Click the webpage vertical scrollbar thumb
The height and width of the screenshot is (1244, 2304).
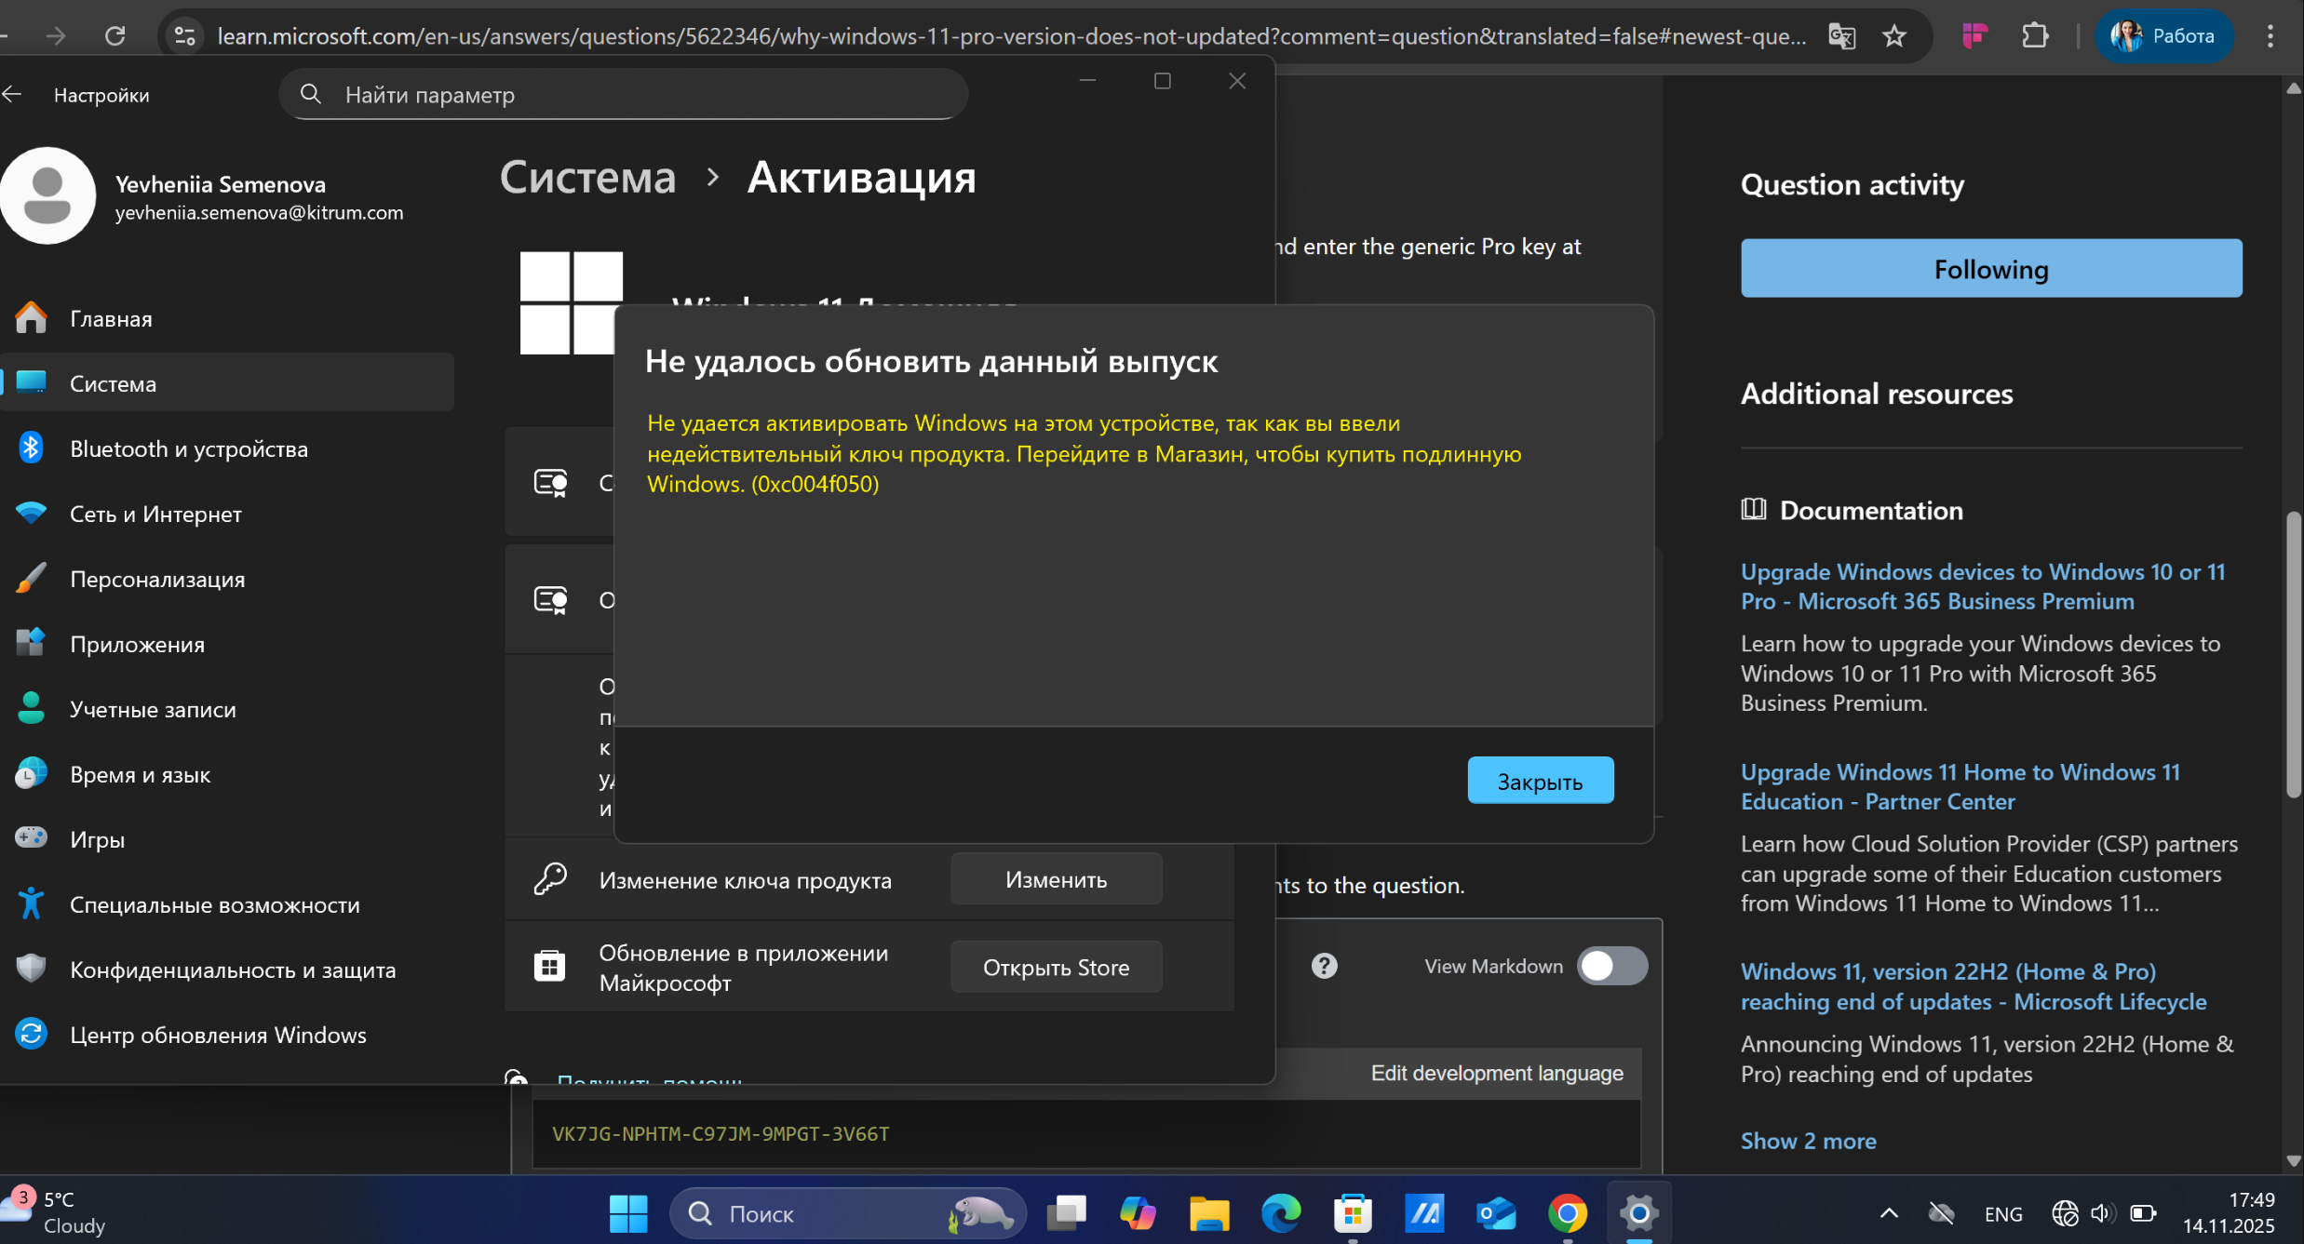[2293, 654]
